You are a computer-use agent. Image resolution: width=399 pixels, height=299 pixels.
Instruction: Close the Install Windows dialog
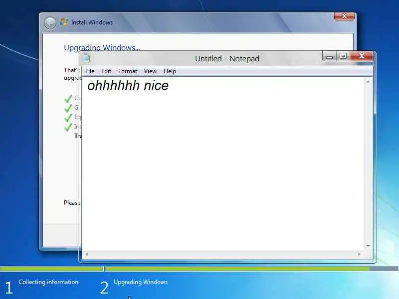tap(344, 16)
